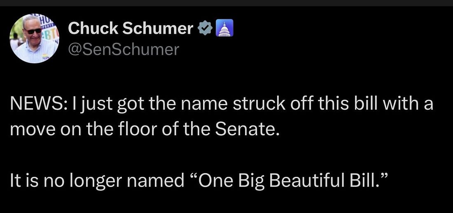Click the word "NEWS:" in the tweet
The height and width of the screenshot is (213, 453).
(x=35, y=104)
